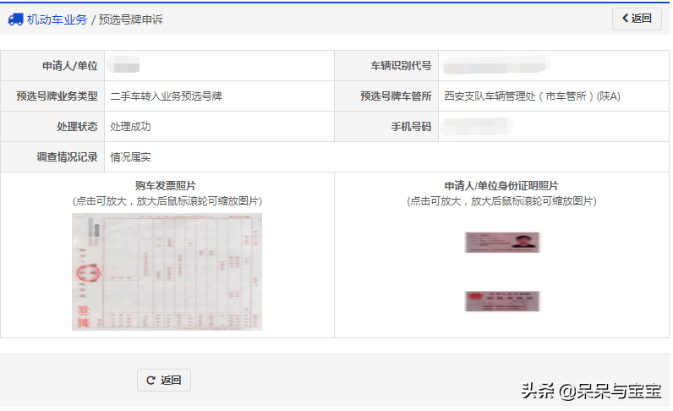Click the 情况属实 investigation record text

(130, 157)
